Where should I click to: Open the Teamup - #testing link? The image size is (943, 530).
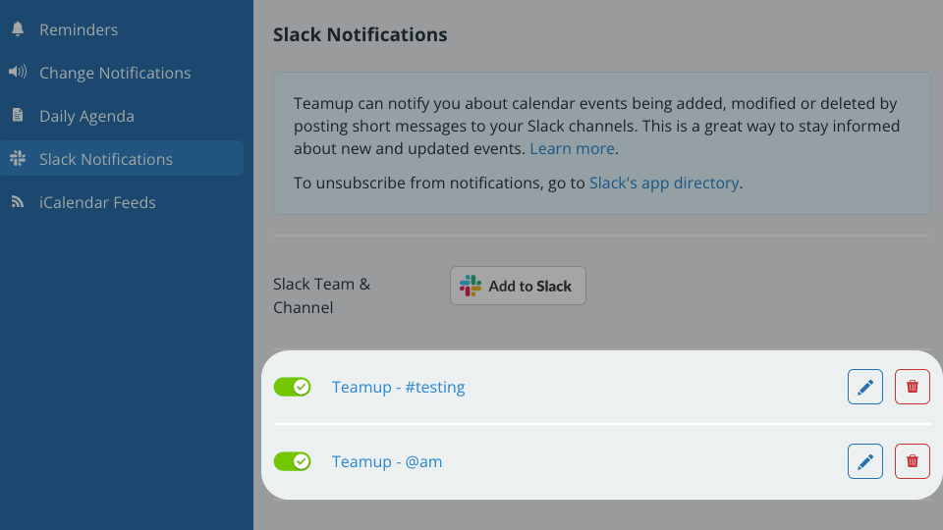click(x=398, y=387)
